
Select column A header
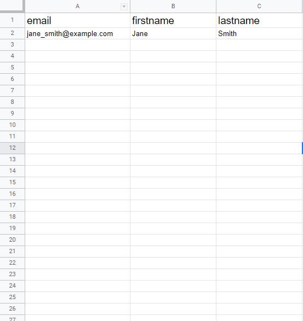point(78,7)
